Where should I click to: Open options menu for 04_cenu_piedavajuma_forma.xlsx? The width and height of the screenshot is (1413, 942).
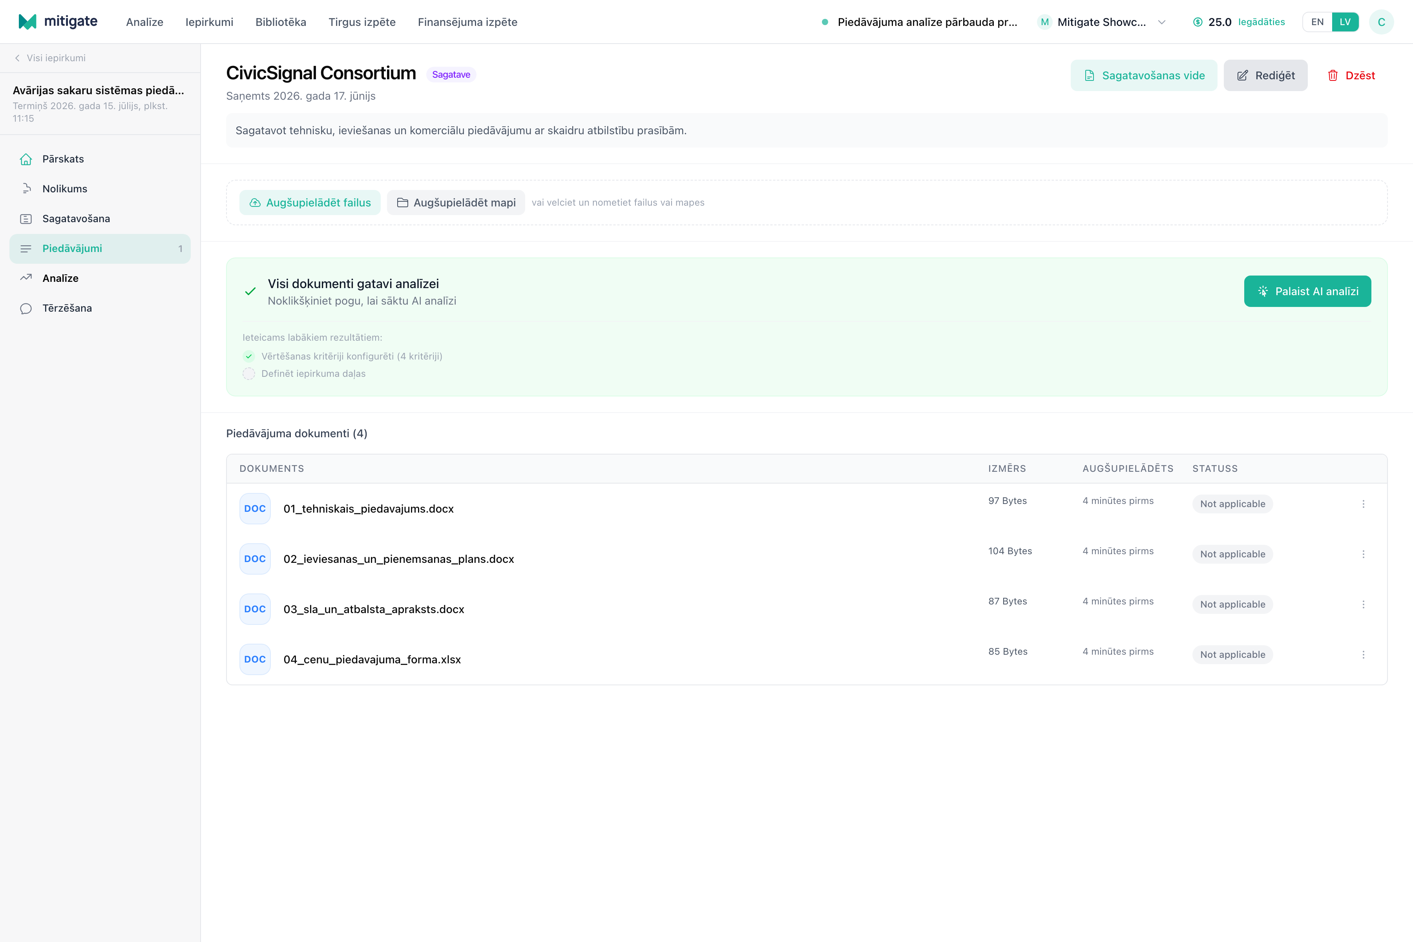[x=1363, y=655]
